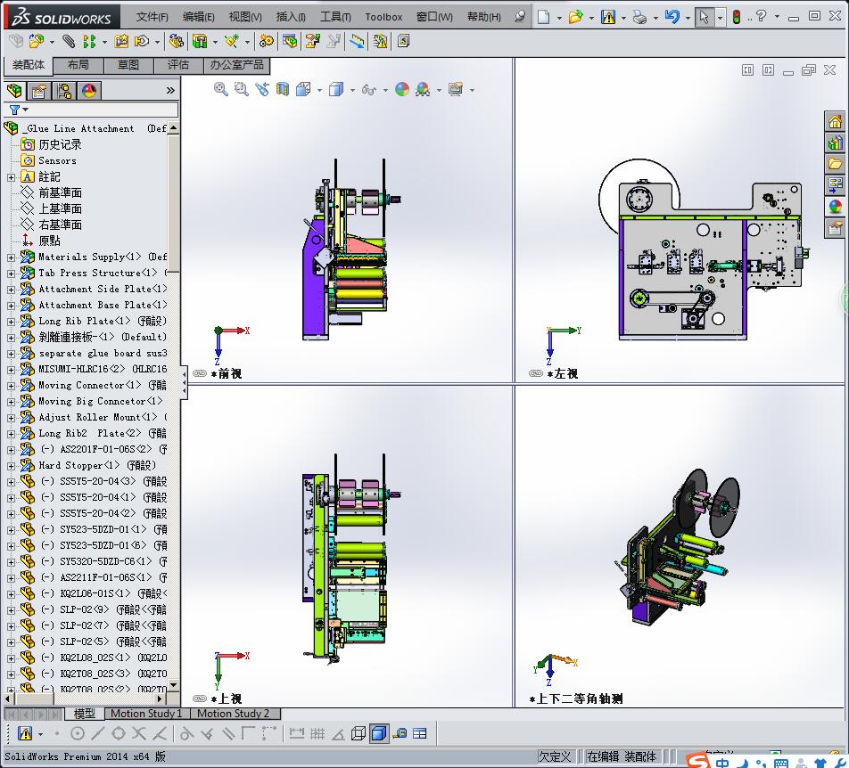Toggle link icon of the left view (左視)

(x=536, y=373)
